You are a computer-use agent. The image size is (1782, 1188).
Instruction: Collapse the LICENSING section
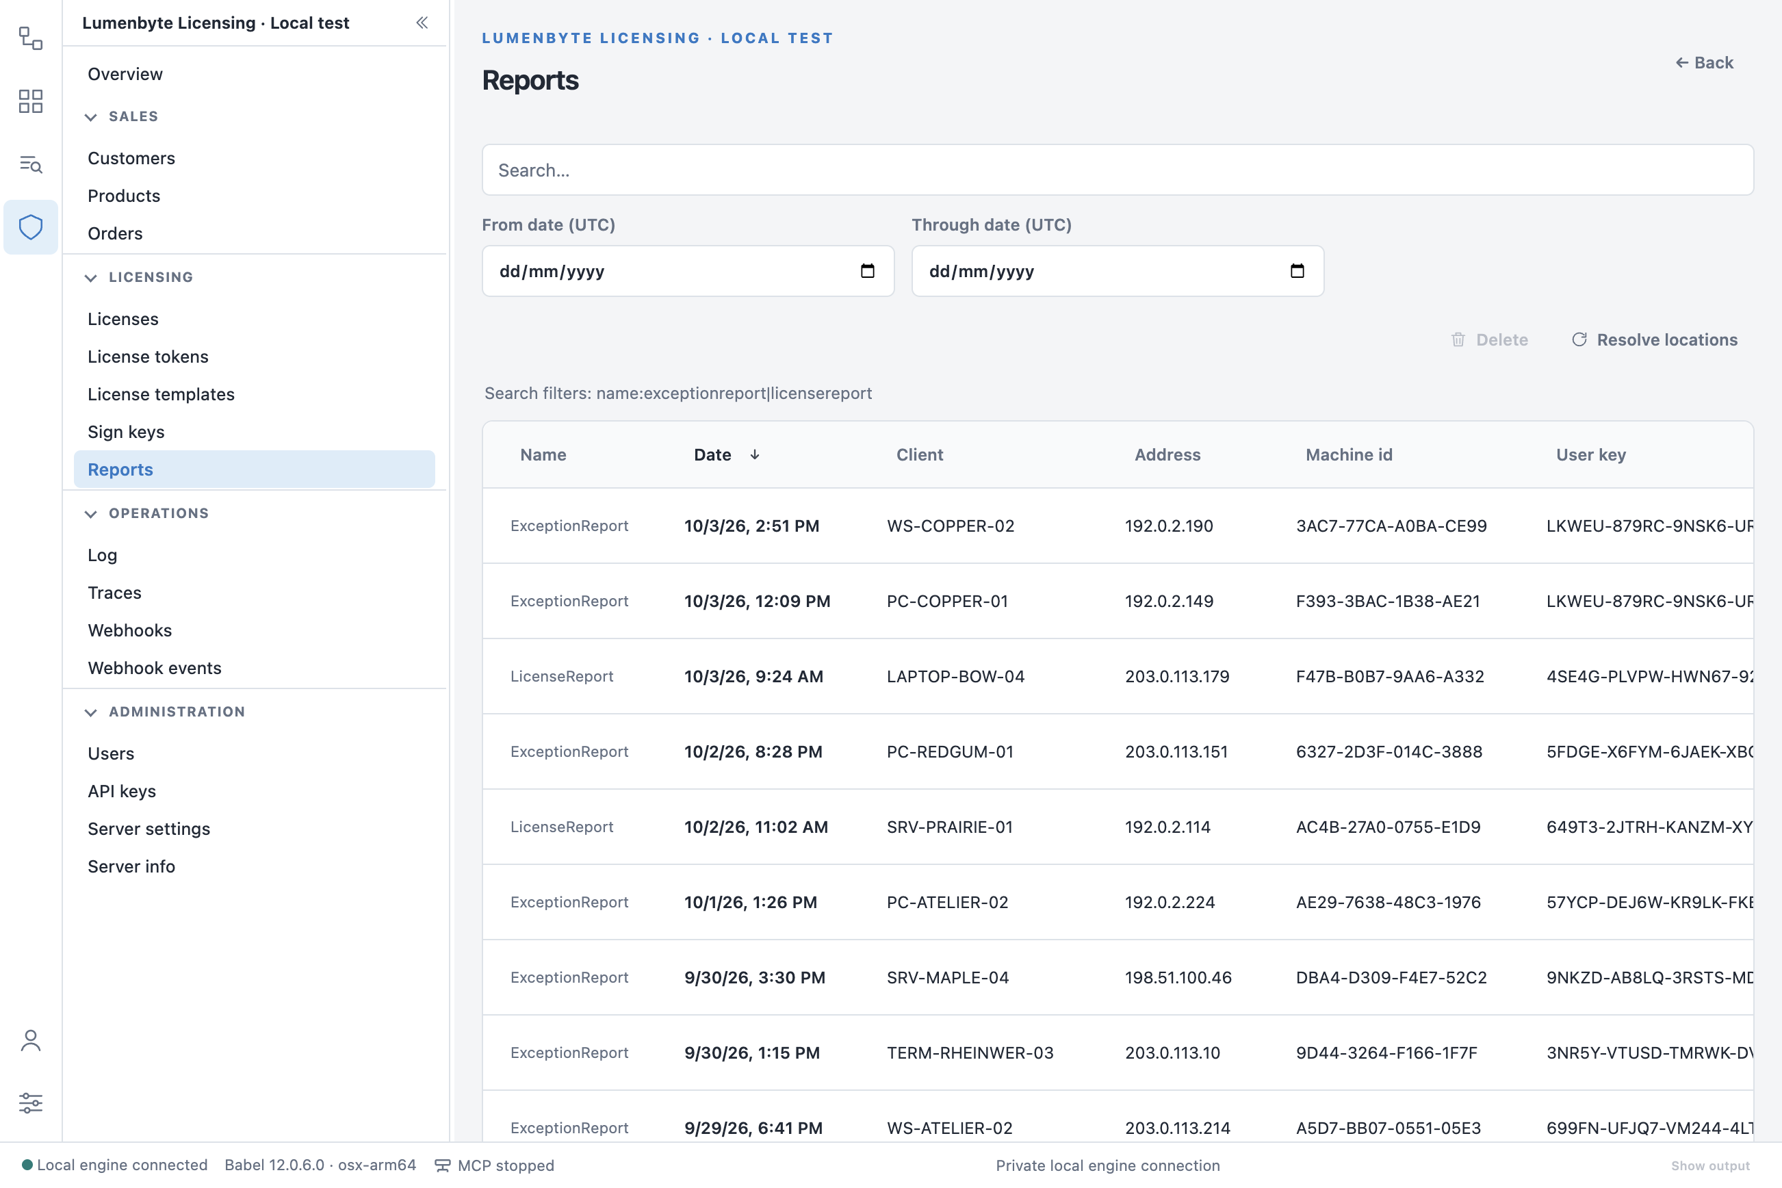[91, 277]
